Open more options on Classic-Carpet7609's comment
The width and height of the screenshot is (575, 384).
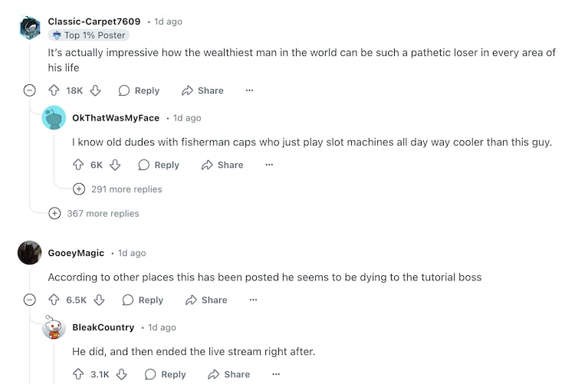pos(249,90)
